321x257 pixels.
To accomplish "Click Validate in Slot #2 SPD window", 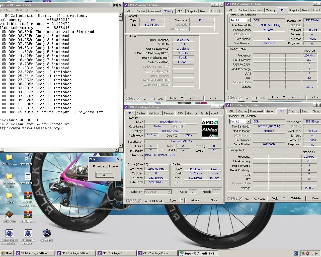I will 296,198.
